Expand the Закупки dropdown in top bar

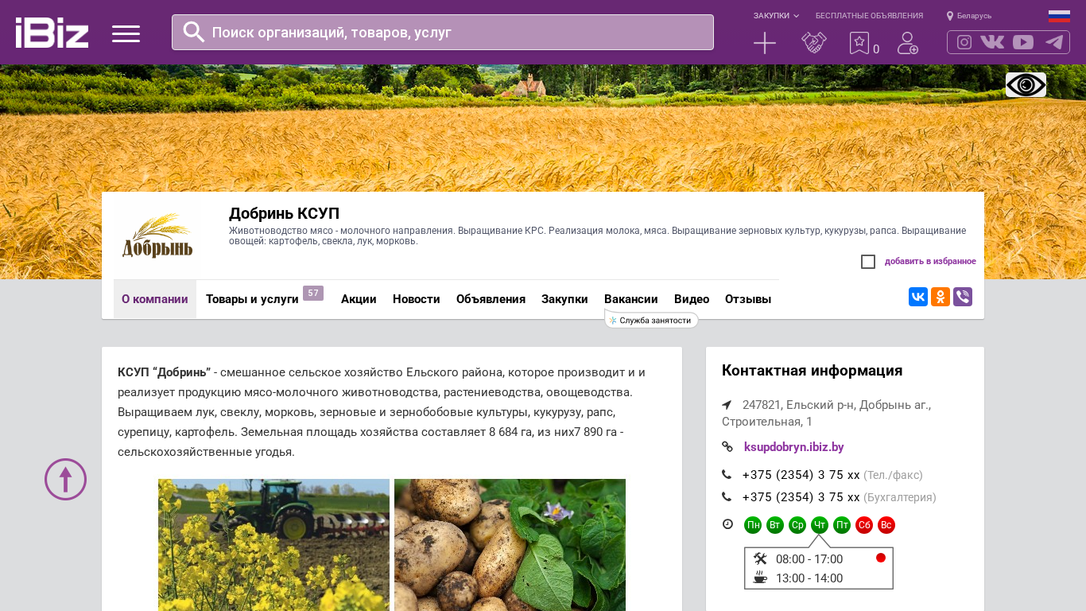tap(776, 16)
